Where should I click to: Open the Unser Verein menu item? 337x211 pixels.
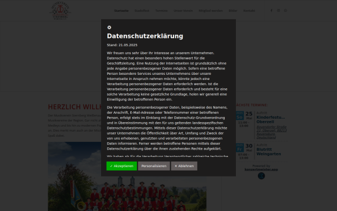pyautogui.click(x=183, y=11)
